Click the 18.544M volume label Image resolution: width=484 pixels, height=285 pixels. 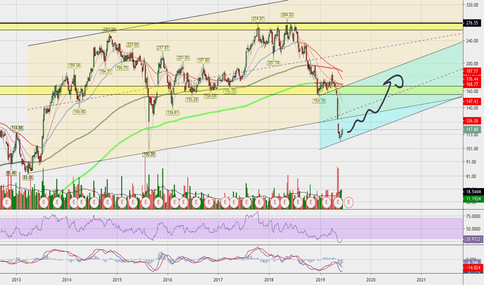pyautogui.click(x=473, y=192)
